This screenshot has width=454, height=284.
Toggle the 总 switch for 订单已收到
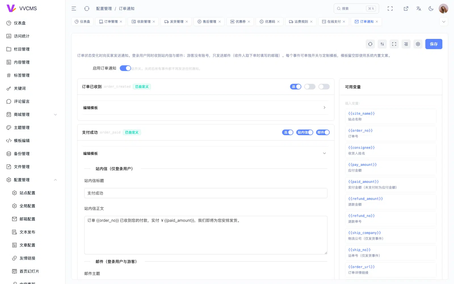pyautogui.click(x=296, y=87)
